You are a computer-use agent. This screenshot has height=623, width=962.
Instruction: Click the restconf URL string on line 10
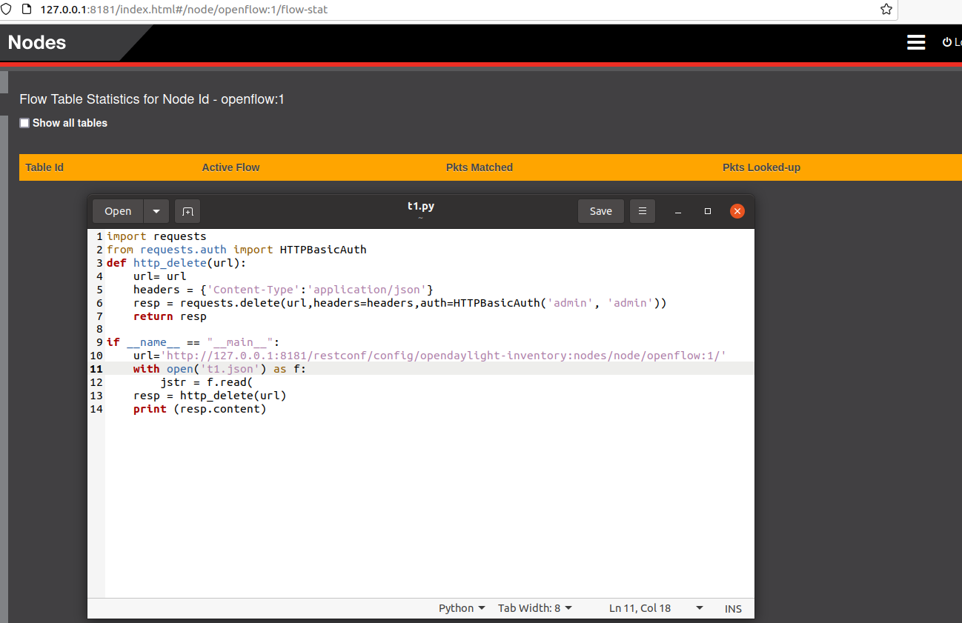coord(443,356)
